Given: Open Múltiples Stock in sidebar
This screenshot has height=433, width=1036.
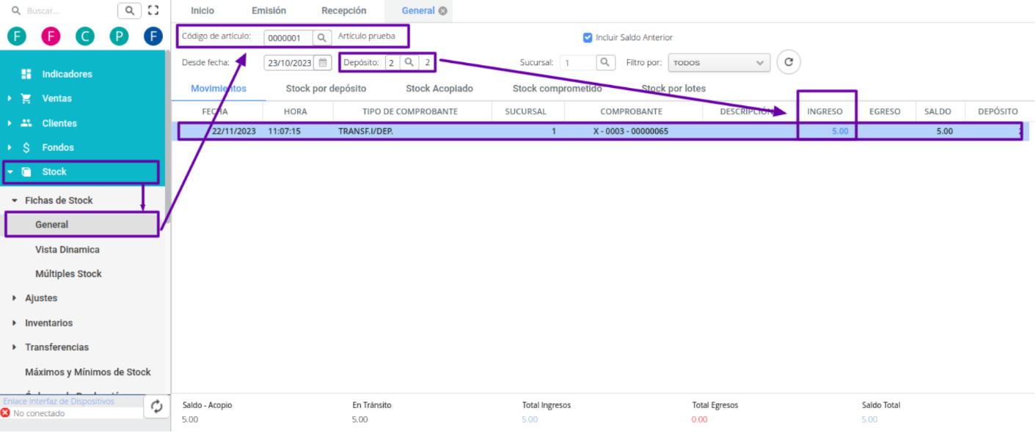Looking at the screenshot, I should coord(68,274).
